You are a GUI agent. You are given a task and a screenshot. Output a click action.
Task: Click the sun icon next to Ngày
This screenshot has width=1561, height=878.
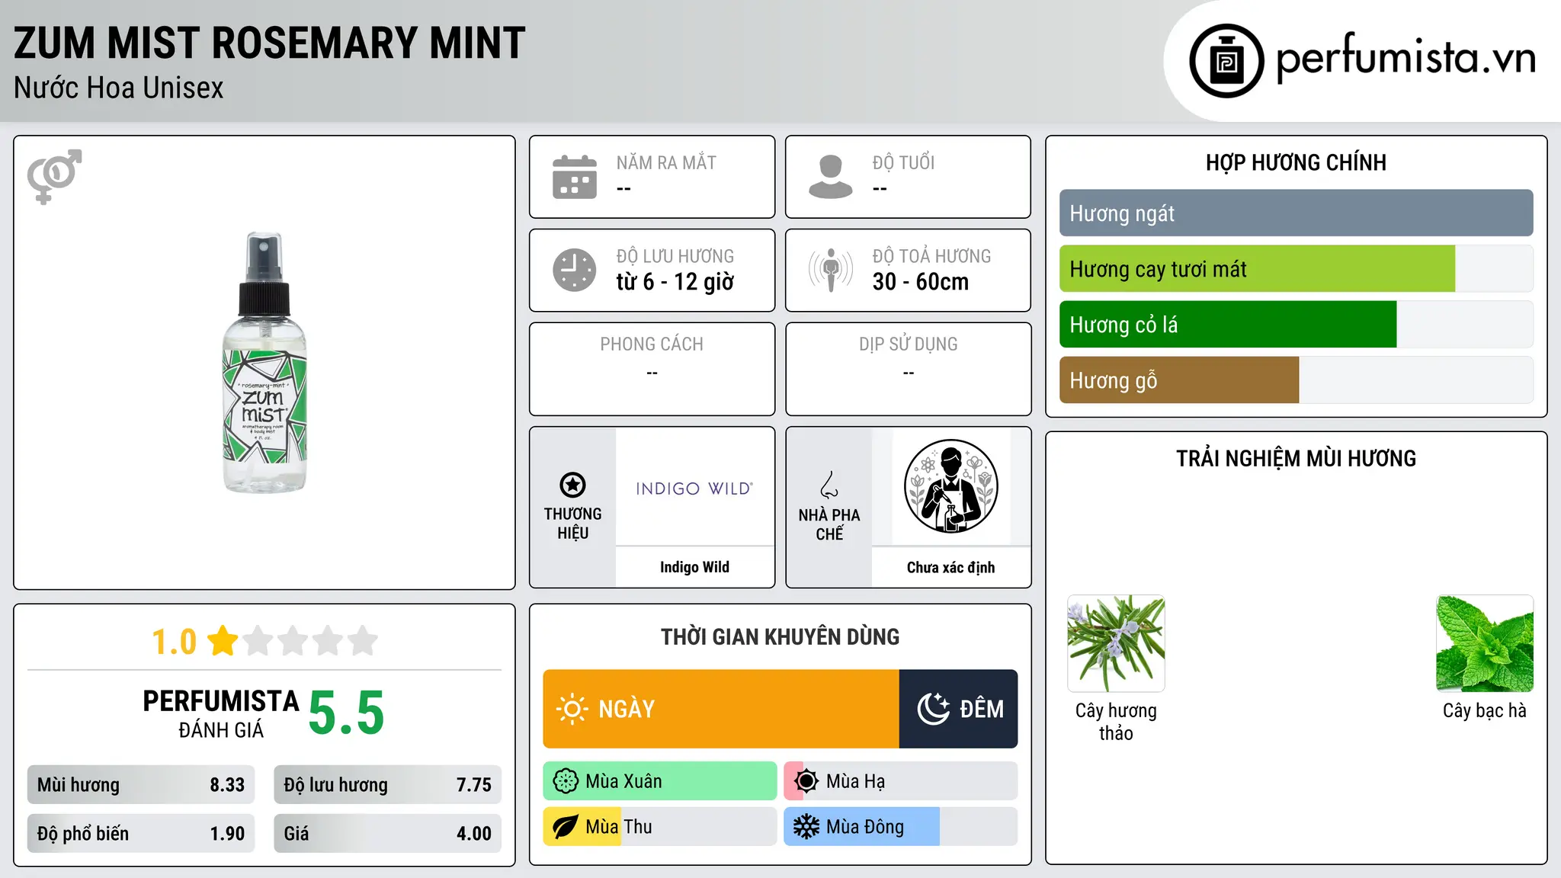pyautogui.click(x=572, y=709)
